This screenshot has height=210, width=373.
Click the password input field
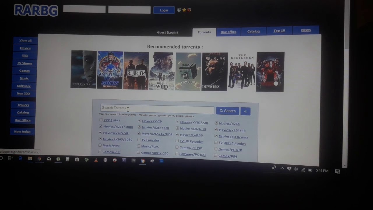[129, 10]
